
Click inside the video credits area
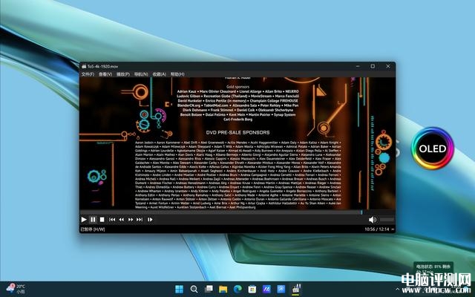pos(237,143)
